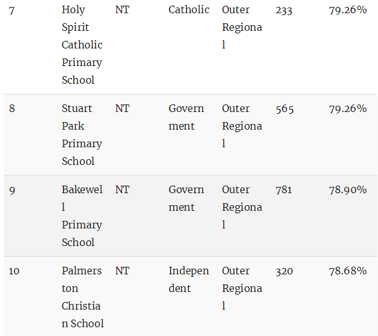Click the Holy Spirit Catholic Primary School name
This screenshot has width=378, height=336.
[82, 45]
